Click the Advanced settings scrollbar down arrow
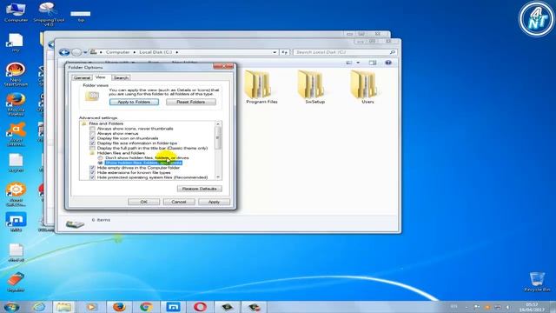Viewport: 556px width, 313px height. point(218,177)
